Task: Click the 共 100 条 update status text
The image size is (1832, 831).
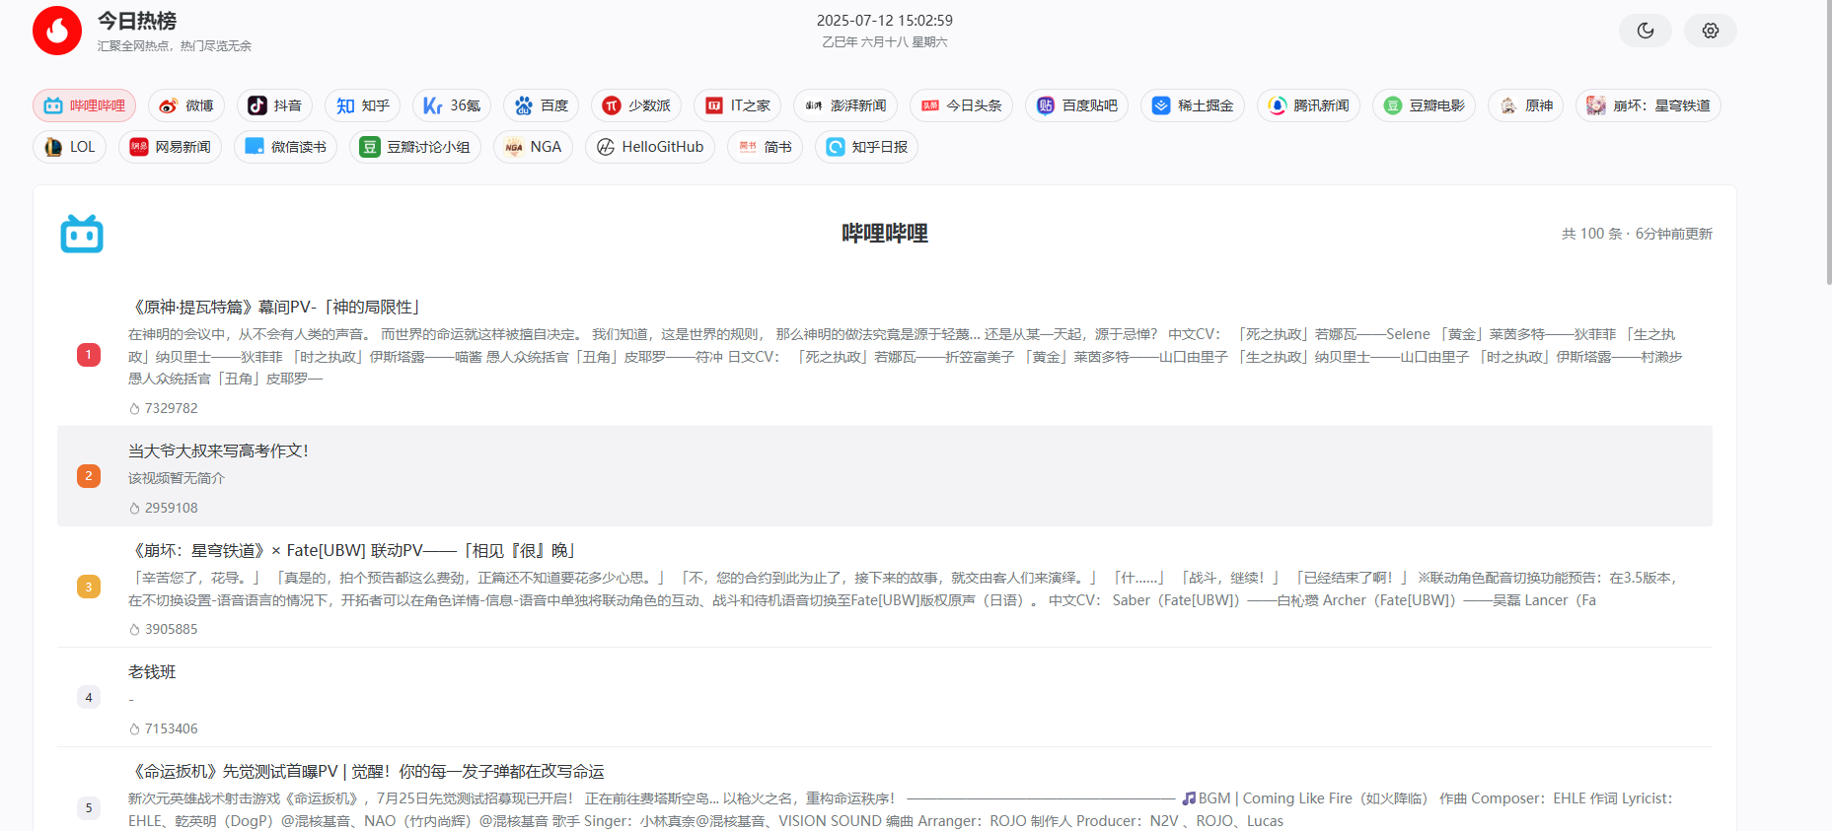Action: click(1637, 234)
